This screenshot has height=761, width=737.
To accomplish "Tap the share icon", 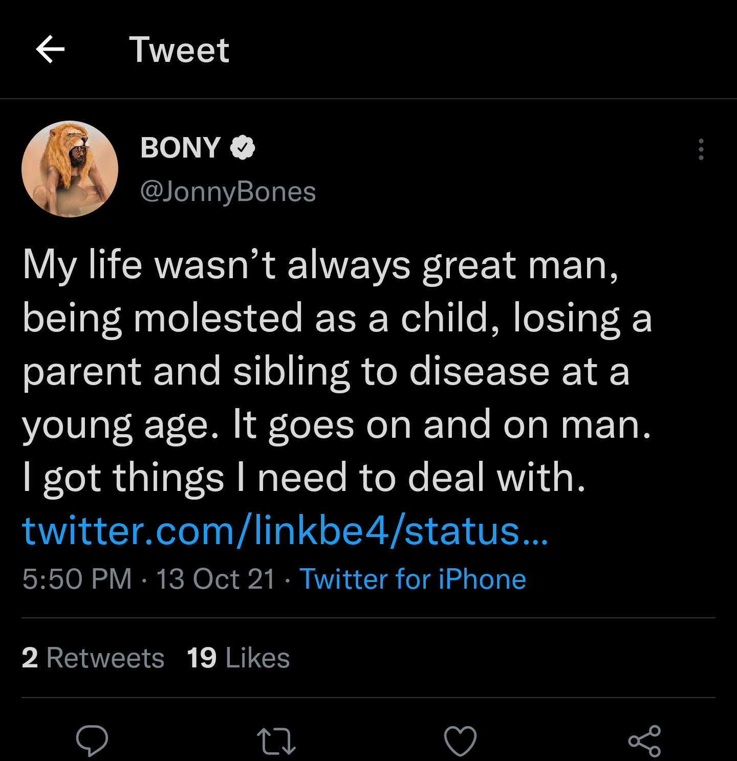I will [x=644, y=741].
